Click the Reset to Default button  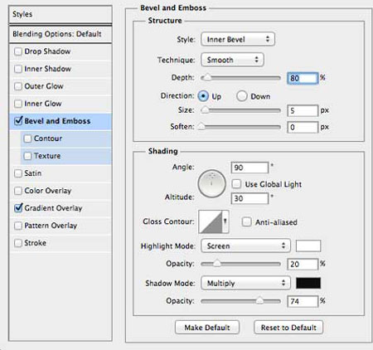(288, 328)
